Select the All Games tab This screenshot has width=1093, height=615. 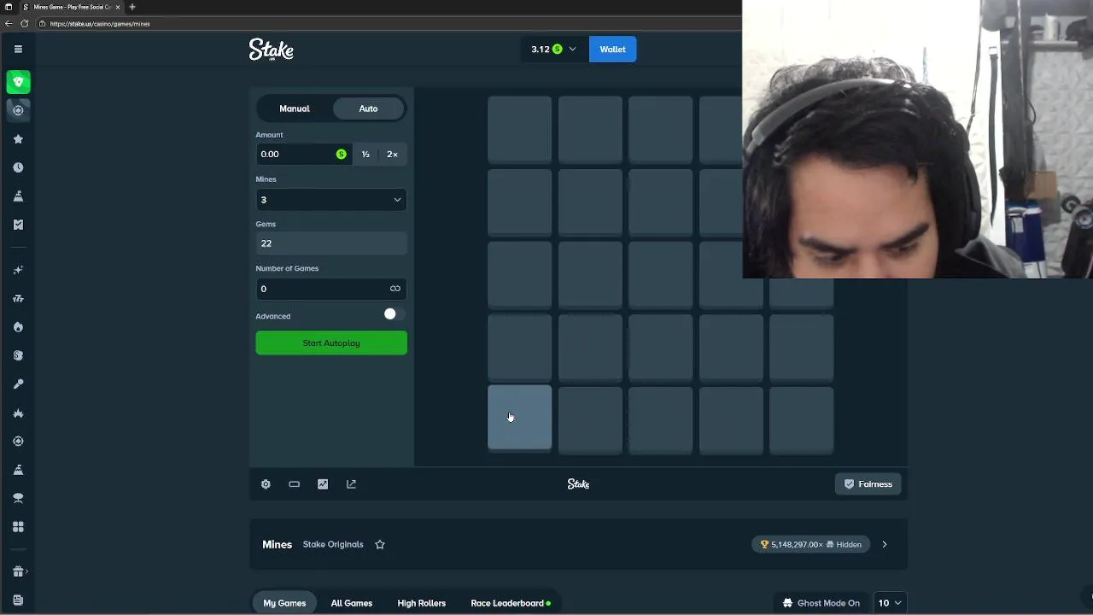352,603
